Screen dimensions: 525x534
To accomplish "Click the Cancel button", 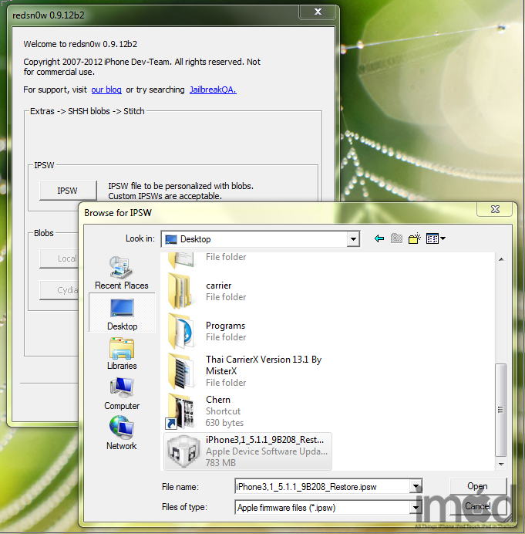I will [478, 506].
